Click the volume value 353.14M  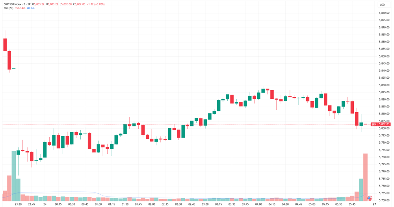point(20,8)
